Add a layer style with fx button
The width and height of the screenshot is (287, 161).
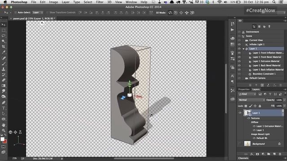pos(252,154)
